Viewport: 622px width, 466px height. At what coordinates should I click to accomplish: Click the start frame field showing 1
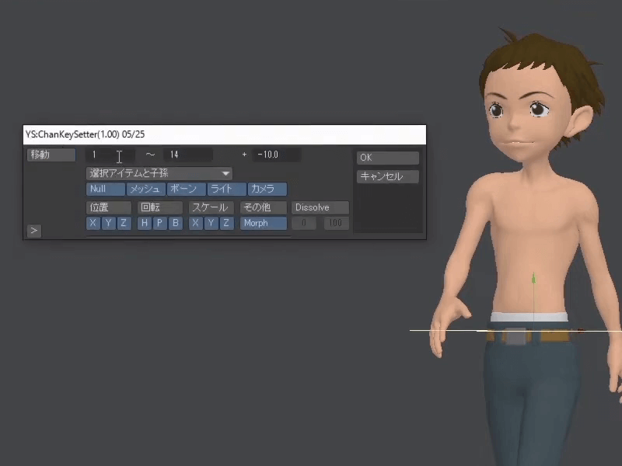[x=110, y=155]
